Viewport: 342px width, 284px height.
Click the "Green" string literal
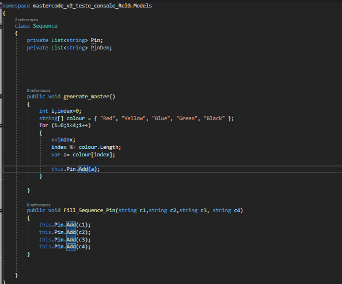point(187,118)
